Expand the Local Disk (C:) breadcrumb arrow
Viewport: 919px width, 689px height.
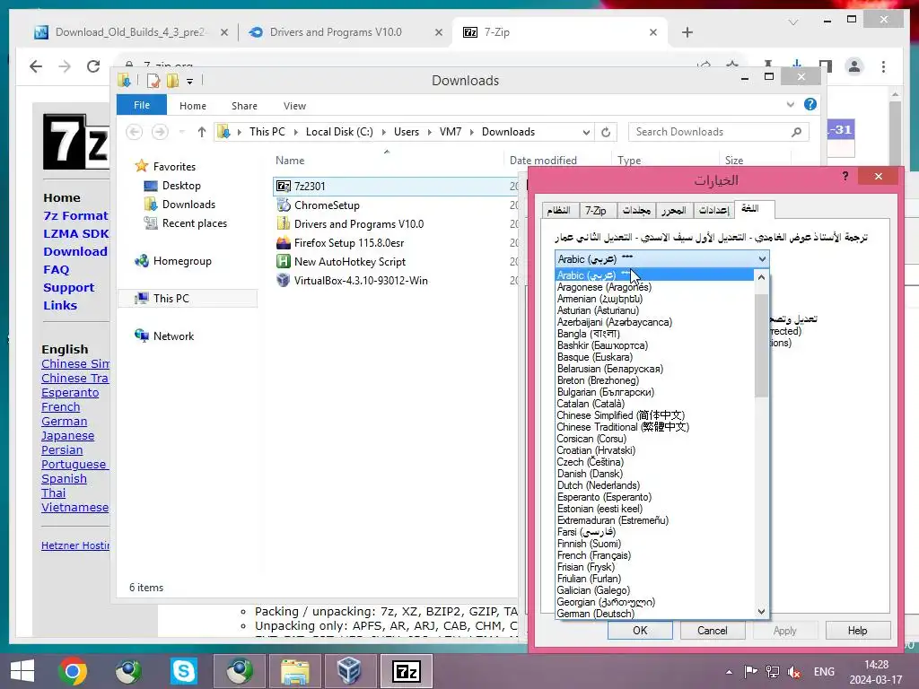pyautogui.click(x=384, y=133)
